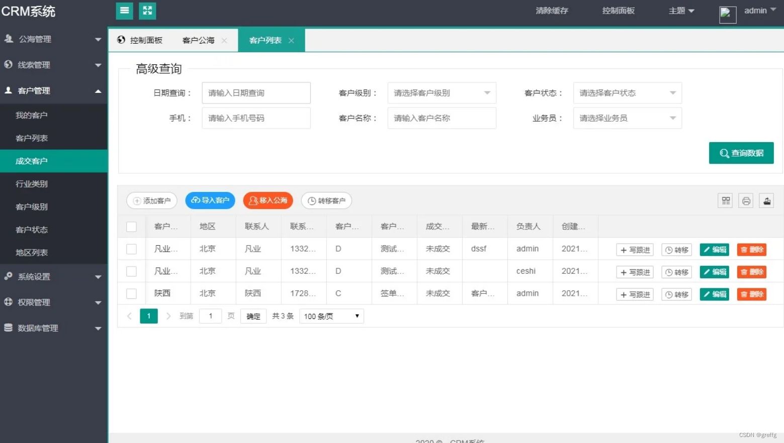Open the 主题 theme menu
This screenshot has height=443, width=784.
(x=680, y=11)
